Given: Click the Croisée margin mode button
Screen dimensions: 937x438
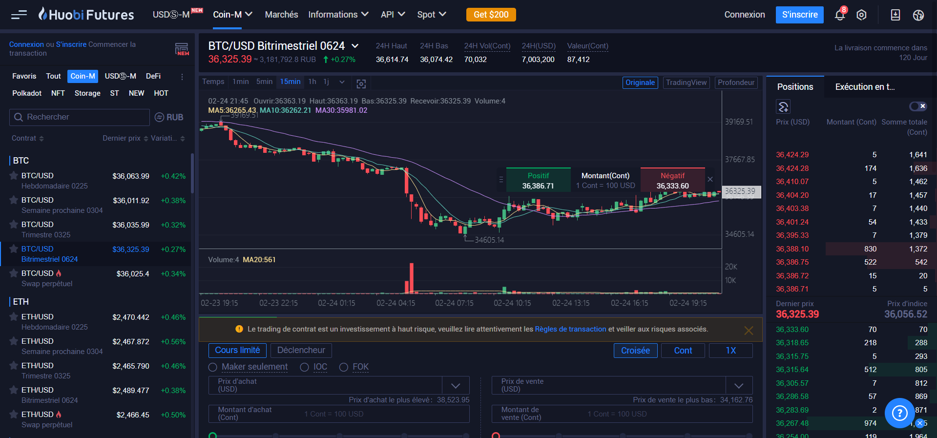Looking at the screenshot, I should (635, 351).
